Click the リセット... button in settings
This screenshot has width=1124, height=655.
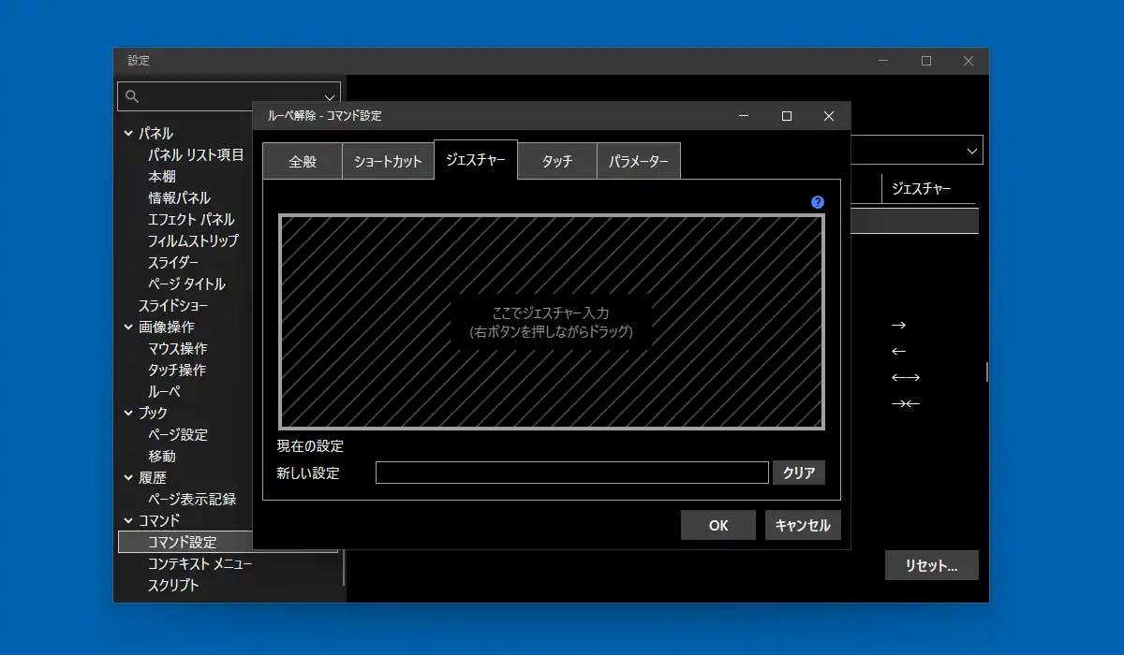pos(932,565)
